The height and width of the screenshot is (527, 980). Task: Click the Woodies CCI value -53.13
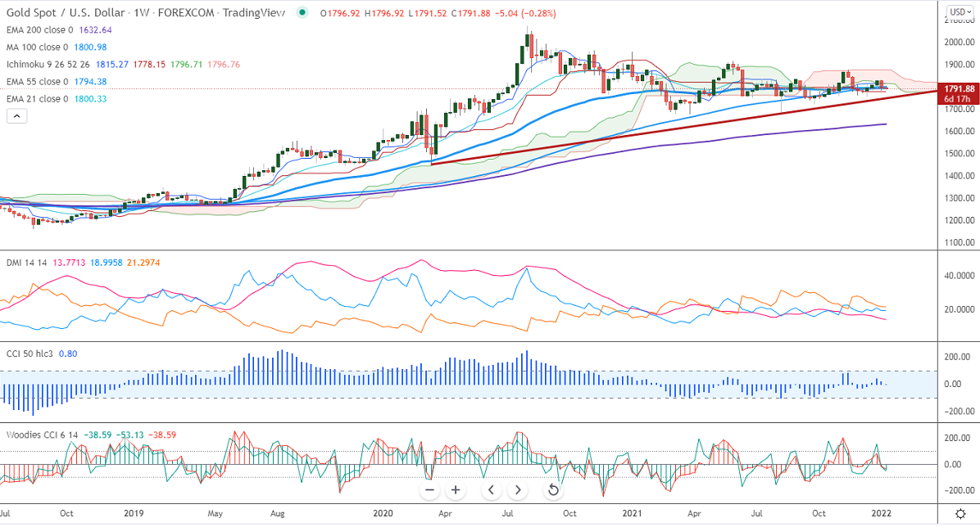(x=129, y=435)
